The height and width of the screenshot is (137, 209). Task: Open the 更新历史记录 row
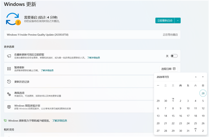pos(79,82)
